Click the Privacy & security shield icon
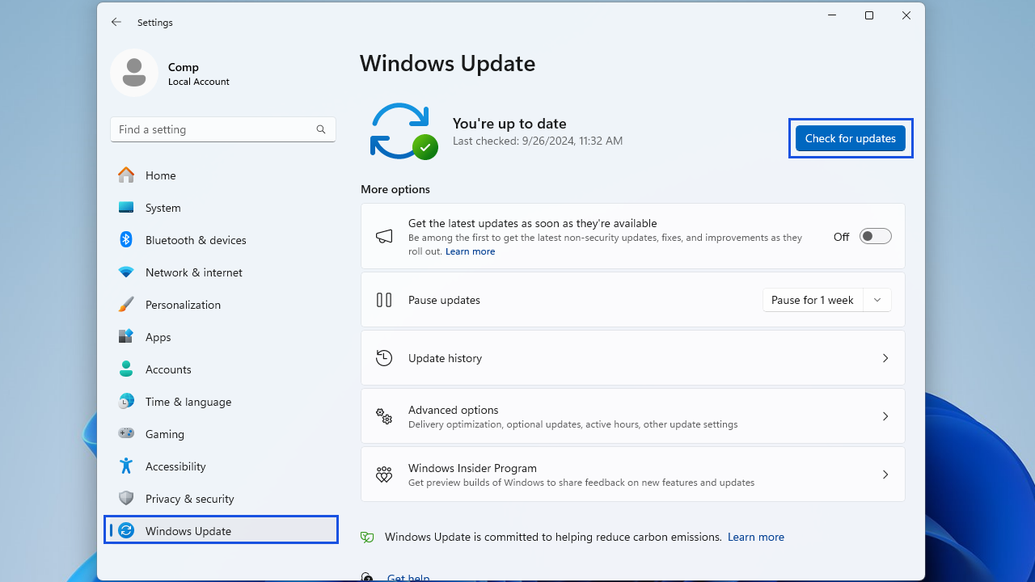Screen dimensions: 1035x582 126,498
